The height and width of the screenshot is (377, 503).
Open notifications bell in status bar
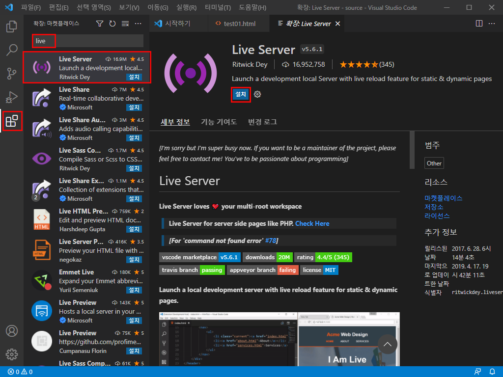pyautogui.click(x=492, y=372)
